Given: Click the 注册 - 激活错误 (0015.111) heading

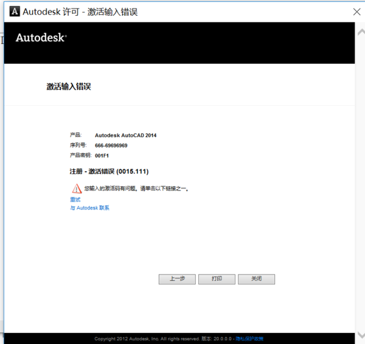Looking at the screenshot, I should pyautogui.click(x=109, y=172).
